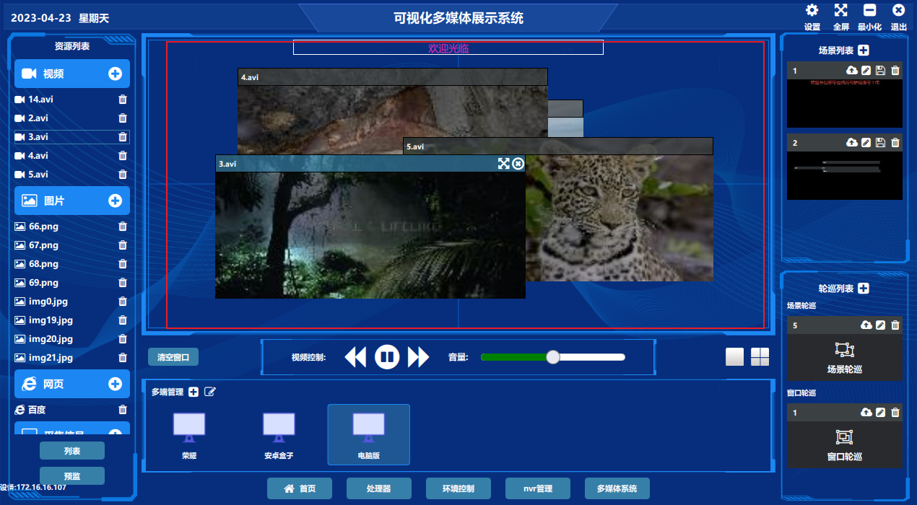Delete 4.avi using its trash icon
Screen dimensions: 917x505
pyautogui.click(x=123, y=156)
